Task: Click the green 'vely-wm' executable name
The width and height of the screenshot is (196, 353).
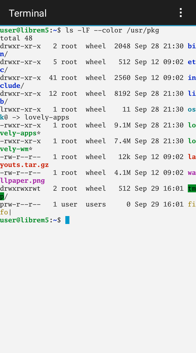Action: coord(14,149)
